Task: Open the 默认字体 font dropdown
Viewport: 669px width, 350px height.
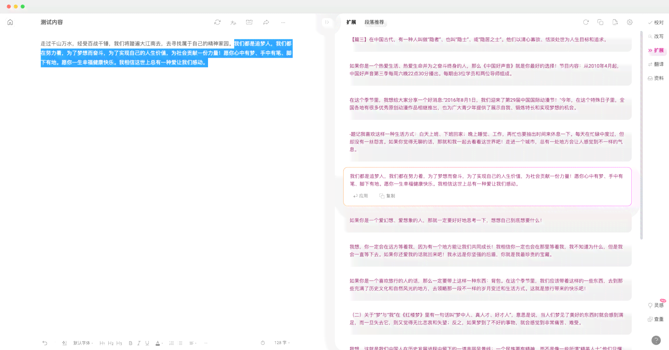Action: pyautogui.click(x=83, y=343)
